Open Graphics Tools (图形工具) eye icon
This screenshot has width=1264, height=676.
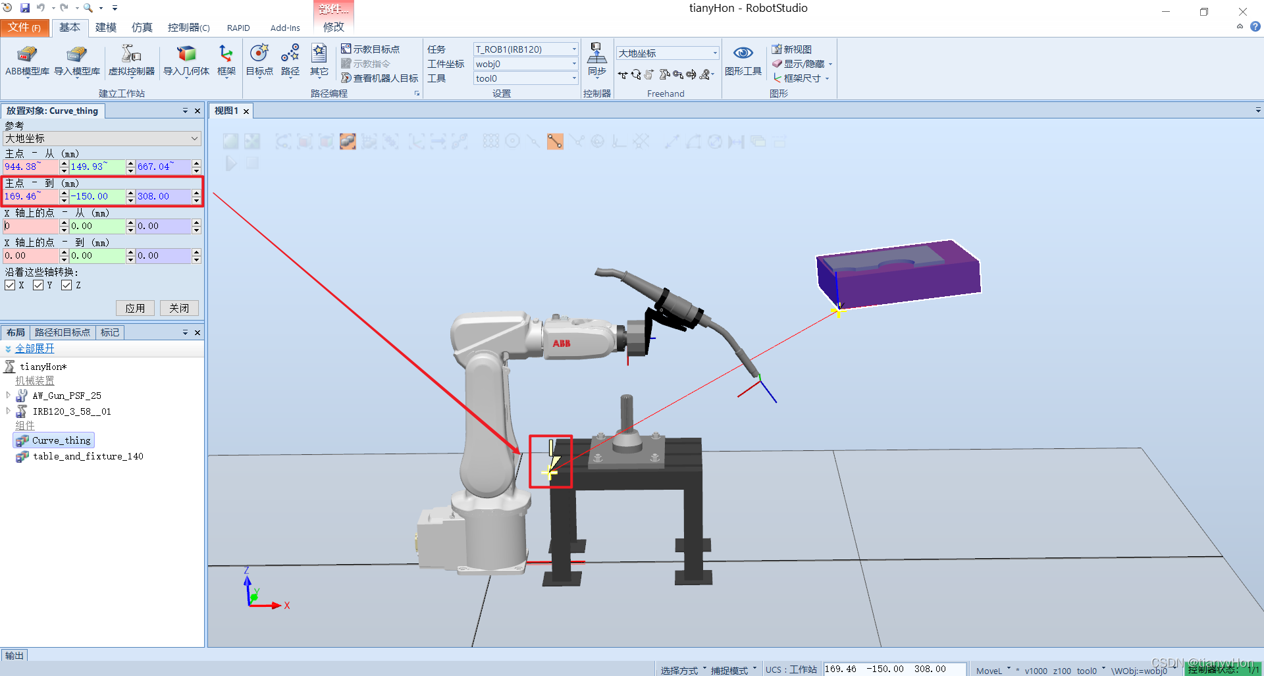[x=743, y=61]
